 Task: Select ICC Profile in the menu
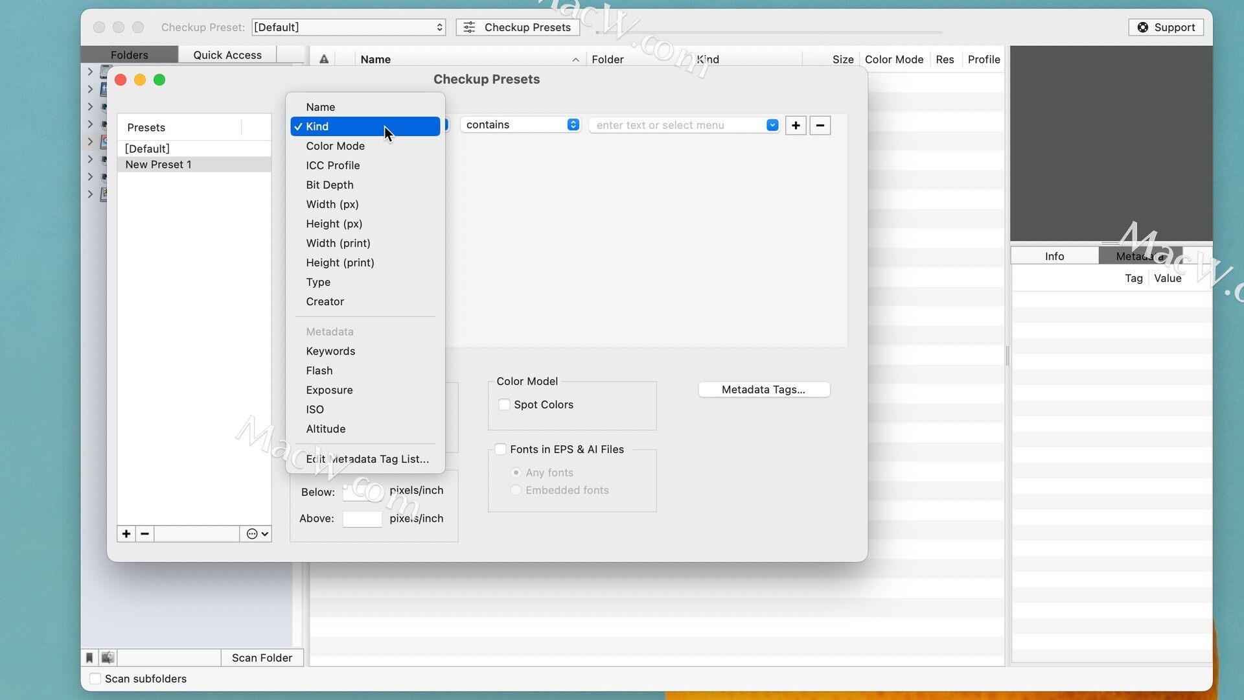tap(365, 165)
